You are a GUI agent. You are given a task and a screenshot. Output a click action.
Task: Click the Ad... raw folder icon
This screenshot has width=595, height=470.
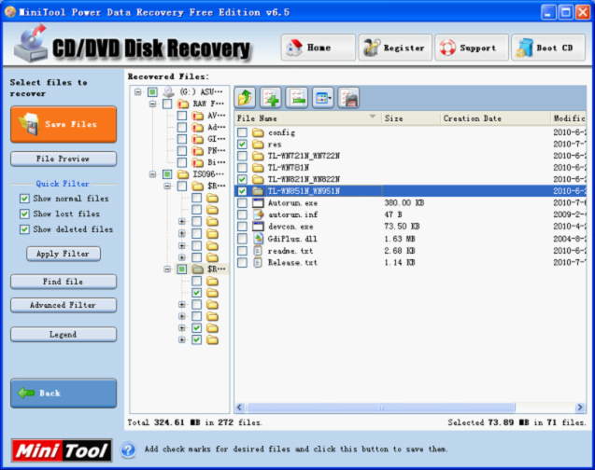197,127
